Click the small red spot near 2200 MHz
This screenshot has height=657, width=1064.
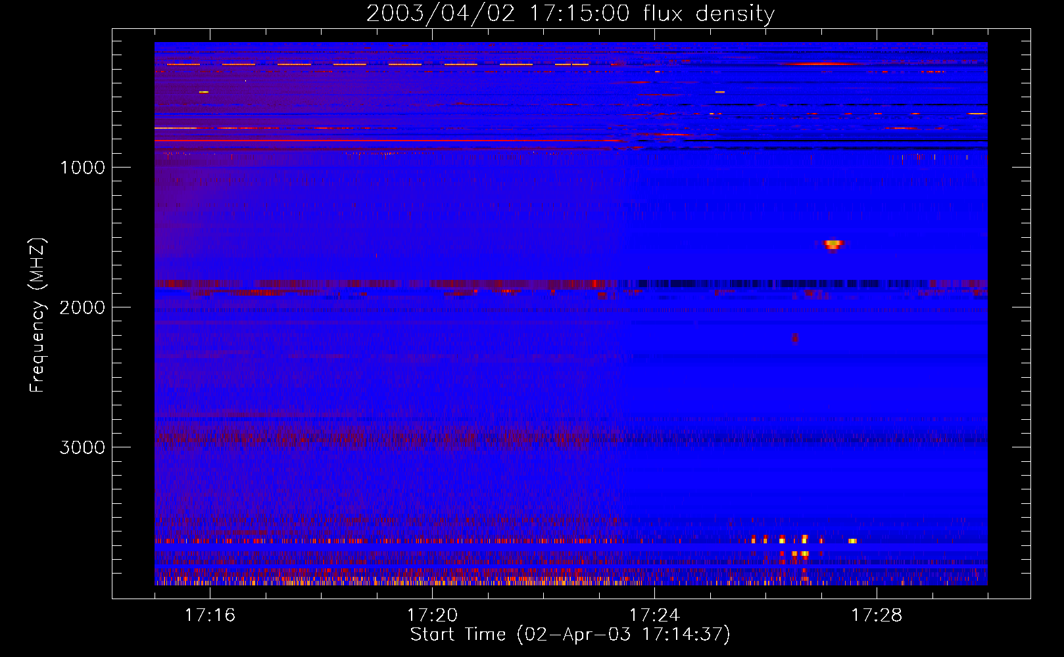tap(795, 338)
